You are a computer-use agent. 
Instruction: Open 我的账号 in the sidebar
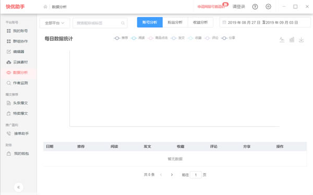point(17,31)
